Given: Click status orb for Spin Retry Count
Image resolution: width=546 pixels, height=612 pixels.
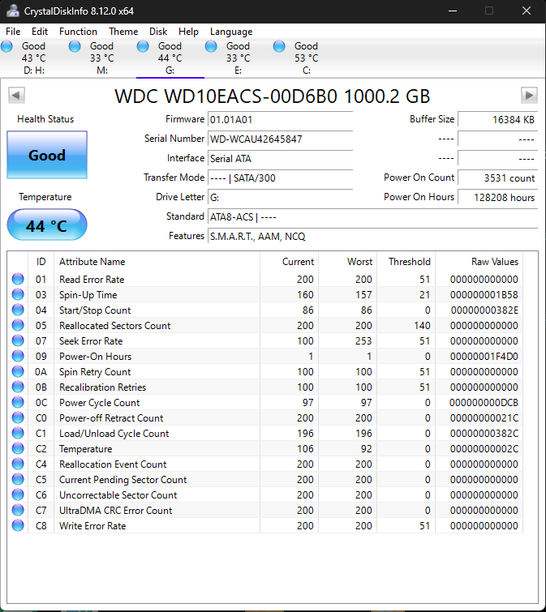Looking at the screenshot, I should coord(18,371).
